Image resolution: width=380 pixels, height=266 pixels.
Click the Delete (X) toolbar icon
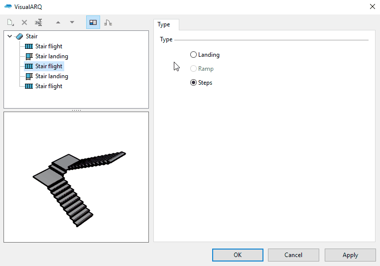(24, 22)
